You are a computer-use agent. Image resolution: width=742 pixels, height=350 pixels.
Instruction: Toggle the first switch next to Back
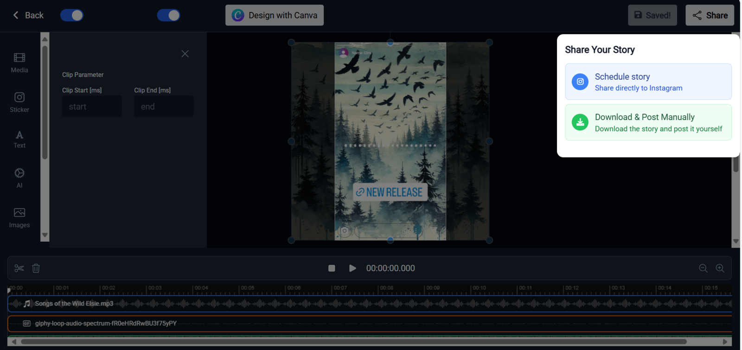pyautogui.click(x=72, y=15)
